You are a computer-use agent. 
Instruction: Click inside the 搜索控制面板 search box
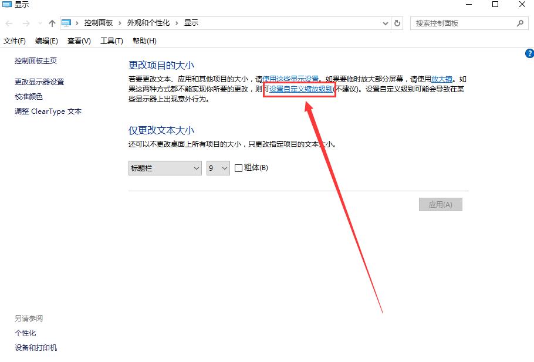[x=464, y=23]
